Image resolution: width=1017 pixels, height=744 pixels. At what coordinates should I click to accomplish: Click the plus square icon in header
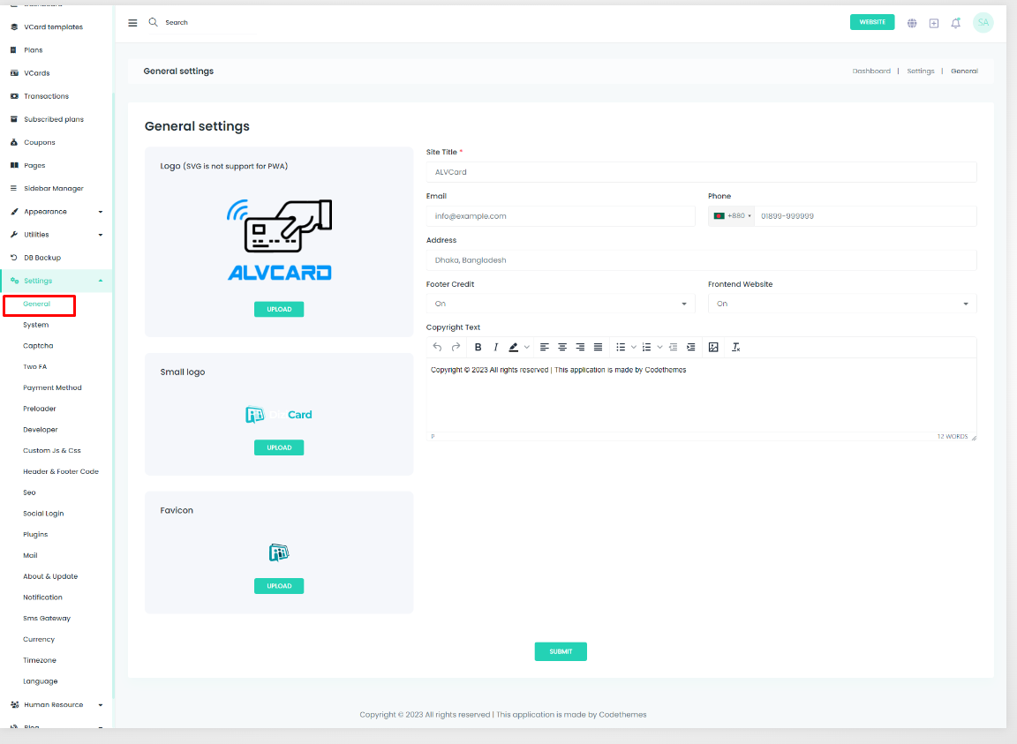[x=934, y=23]
